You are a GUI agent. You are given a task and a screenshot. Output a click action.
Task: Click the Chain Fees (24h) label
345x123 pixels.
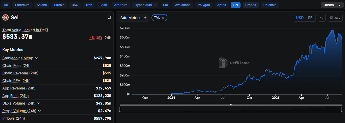pos(17,66)
